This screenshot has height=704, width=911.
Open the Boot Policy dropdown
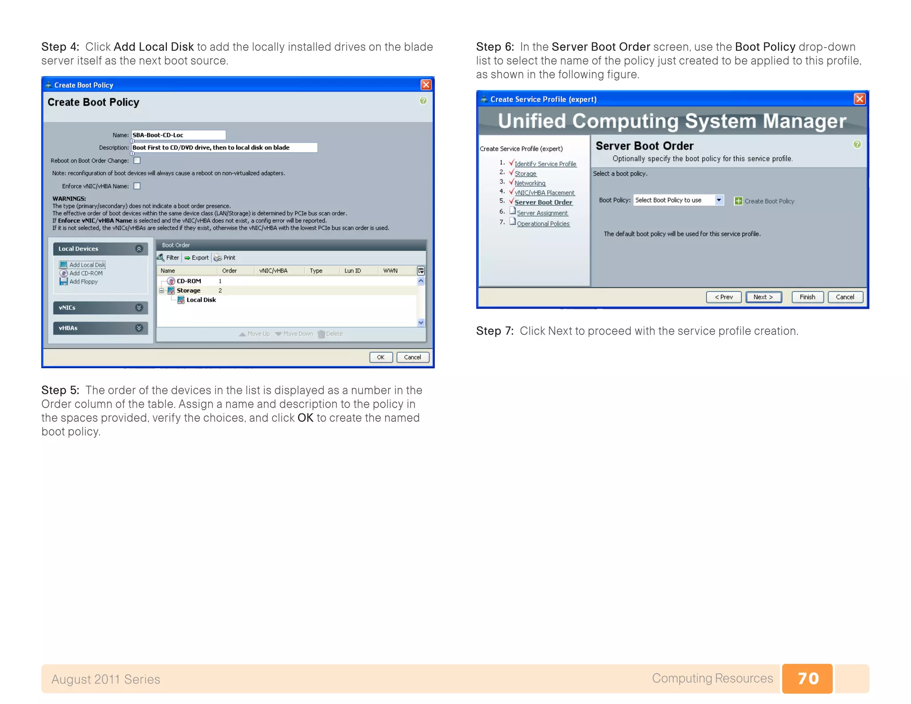pos(678,200)
